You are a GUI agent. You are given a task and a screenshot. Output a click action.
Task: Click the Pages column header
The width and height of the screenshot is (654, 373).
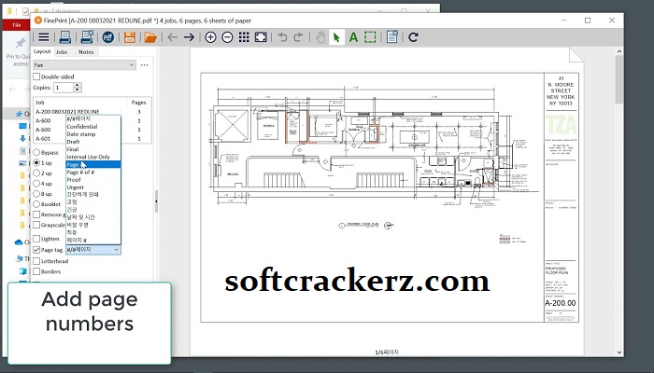click(139, 102)
